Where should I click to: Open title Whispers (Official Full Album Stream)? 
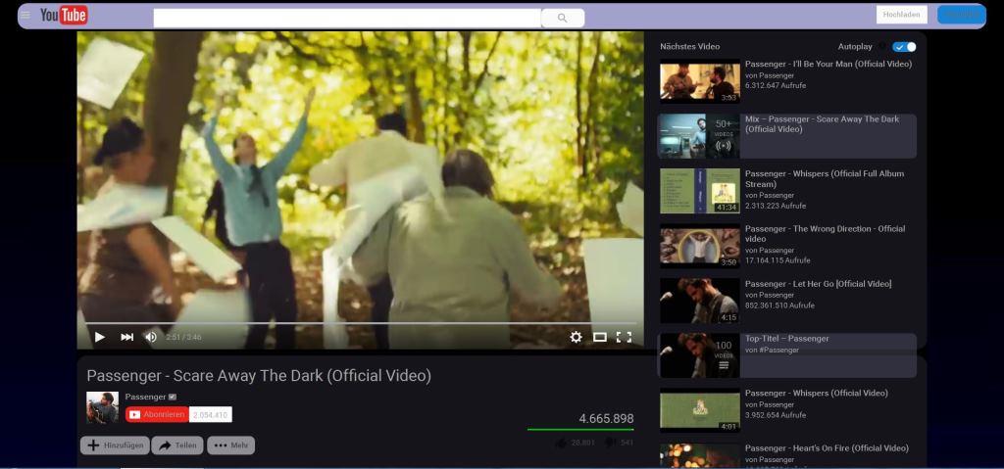pyautogui.click(x=825, y=178)
